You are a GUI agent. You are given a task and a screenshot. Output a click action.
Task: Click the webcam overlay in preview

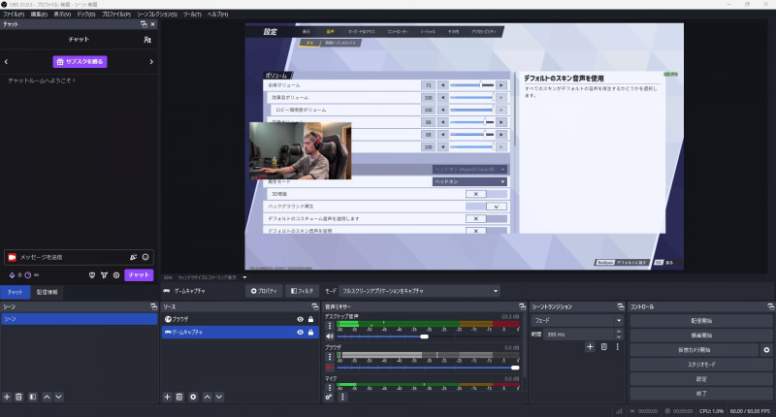(x=301, y=151)
